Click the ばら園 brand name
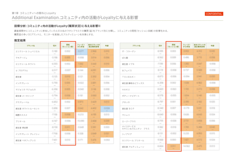This screenshot has width=235, height=166. click(x=125, y=58)
